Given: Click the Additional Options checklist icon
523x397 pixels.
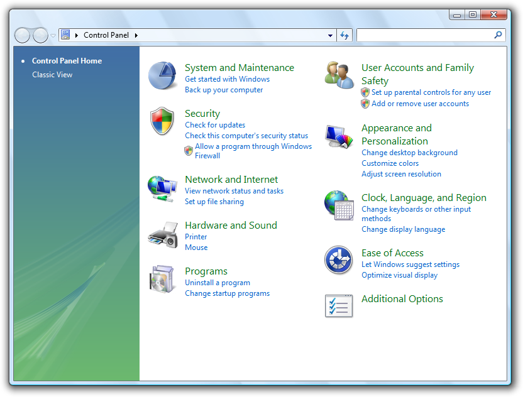Looking at the screenshot, I should point(339,305).
